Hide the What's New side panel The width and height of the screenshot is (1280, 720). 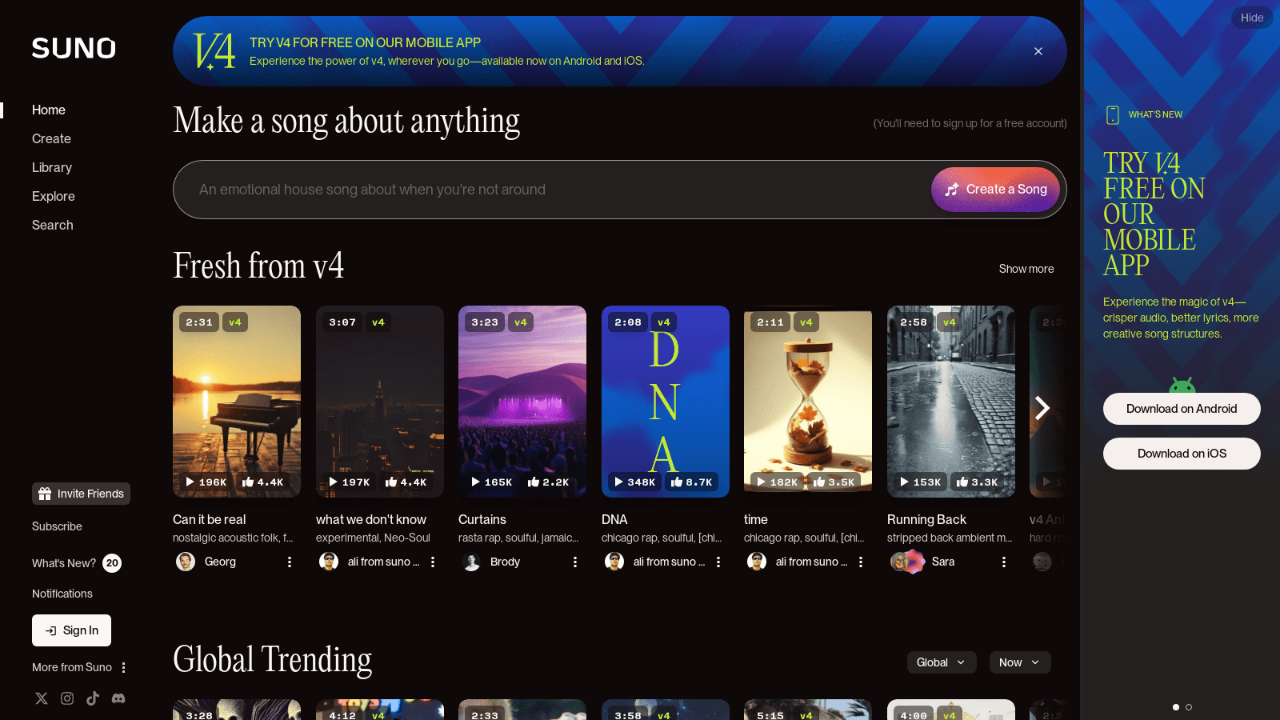pyautogui.click(x=1252, y=18)
